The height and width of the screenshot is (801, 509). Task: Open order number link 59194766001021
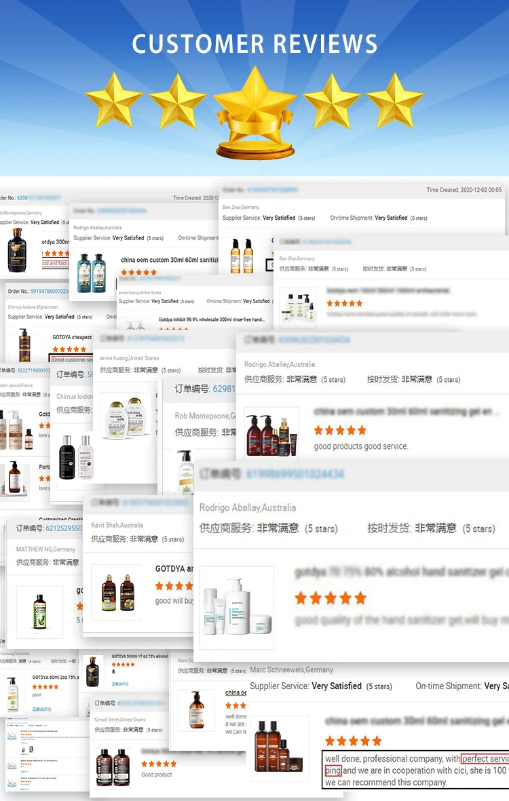(50, 291)
